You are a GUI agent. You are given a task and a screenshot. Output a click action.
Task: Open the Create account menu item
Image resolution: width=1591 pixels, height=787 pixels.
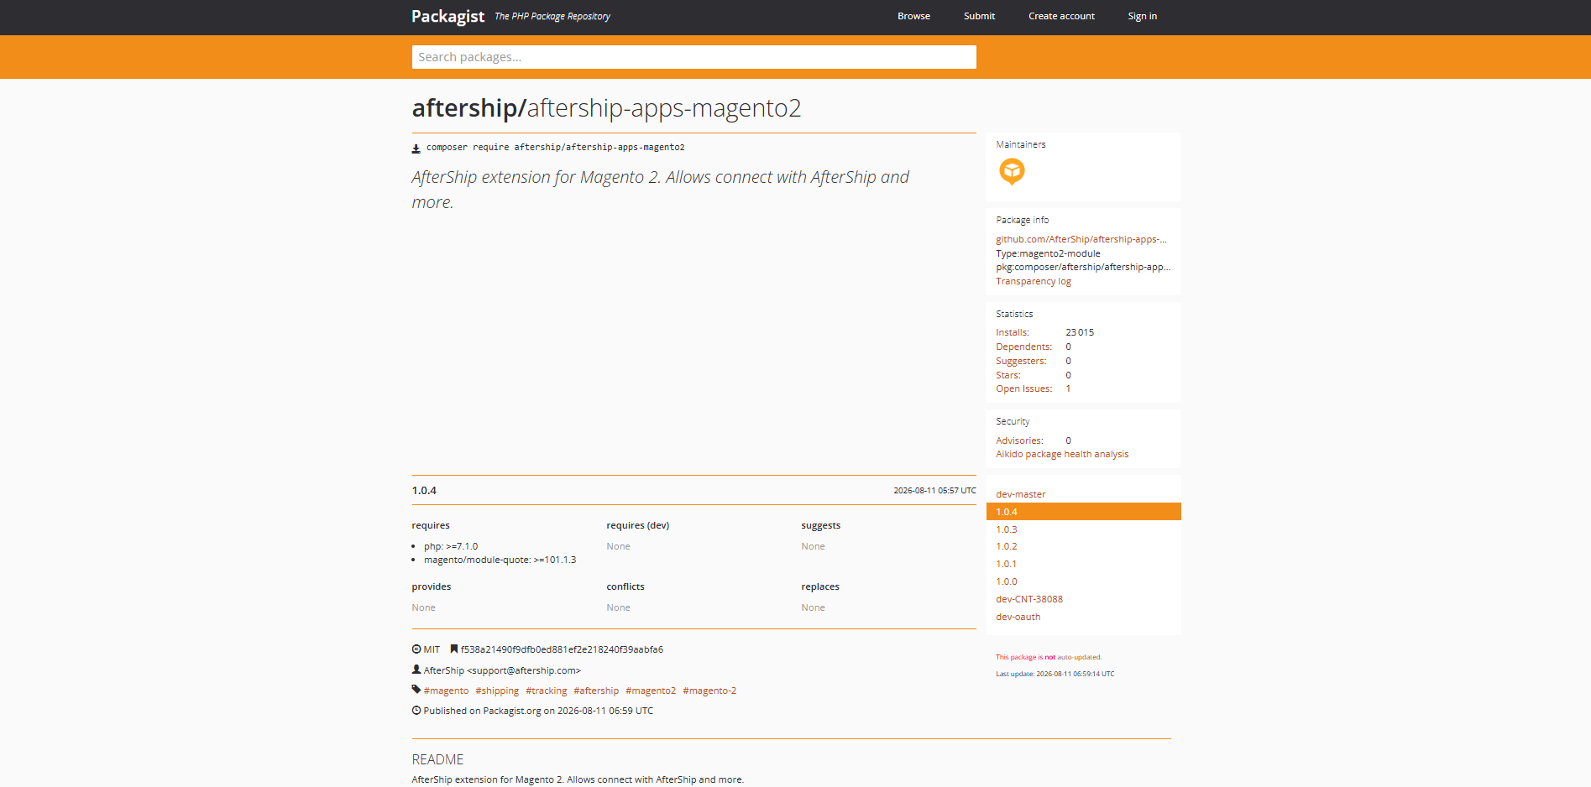(1061, 16)
